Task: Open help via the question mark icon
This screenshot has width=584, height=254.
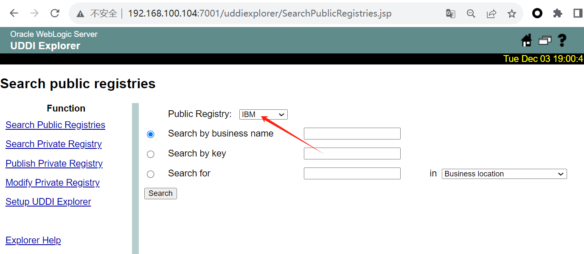Action: [x=562, y=40]
